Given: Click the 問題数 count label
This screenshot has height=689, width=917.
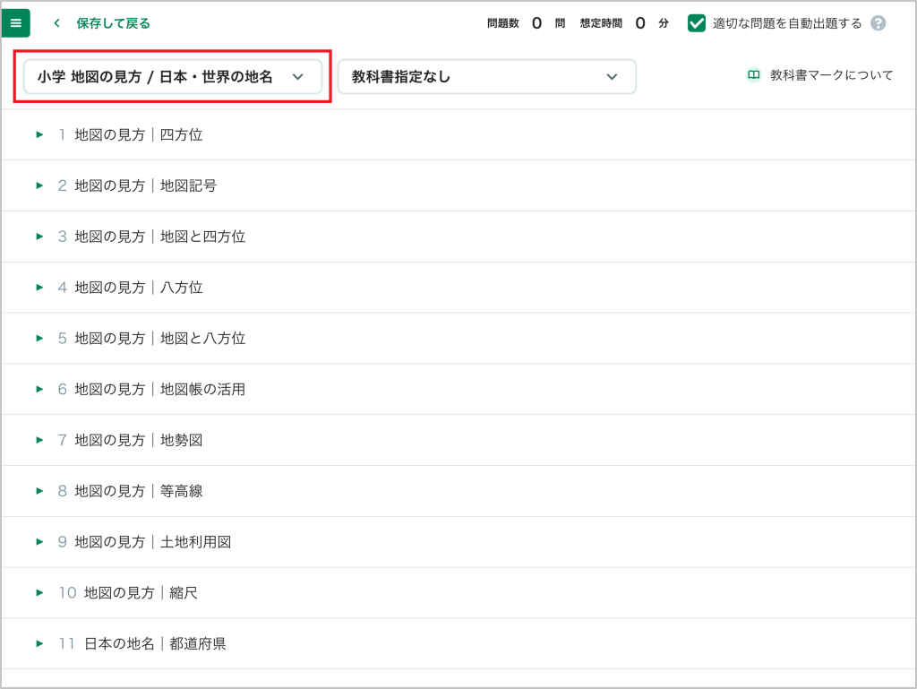Looking at the screenshot, I should pyautogui.click(x=503, y=23).
